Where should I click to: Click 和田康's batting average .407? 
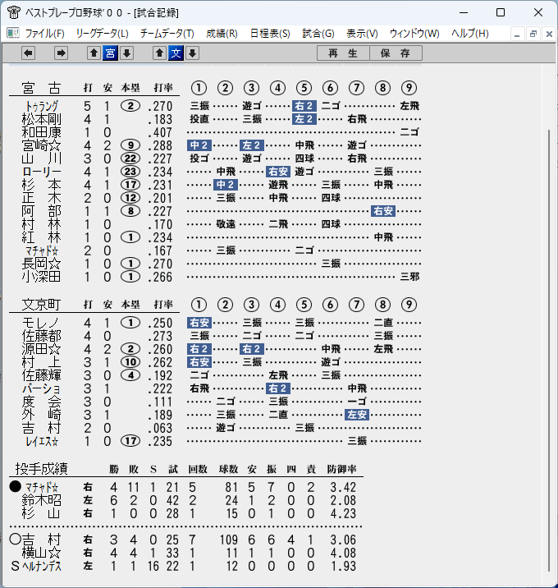[x=160, y=132]
